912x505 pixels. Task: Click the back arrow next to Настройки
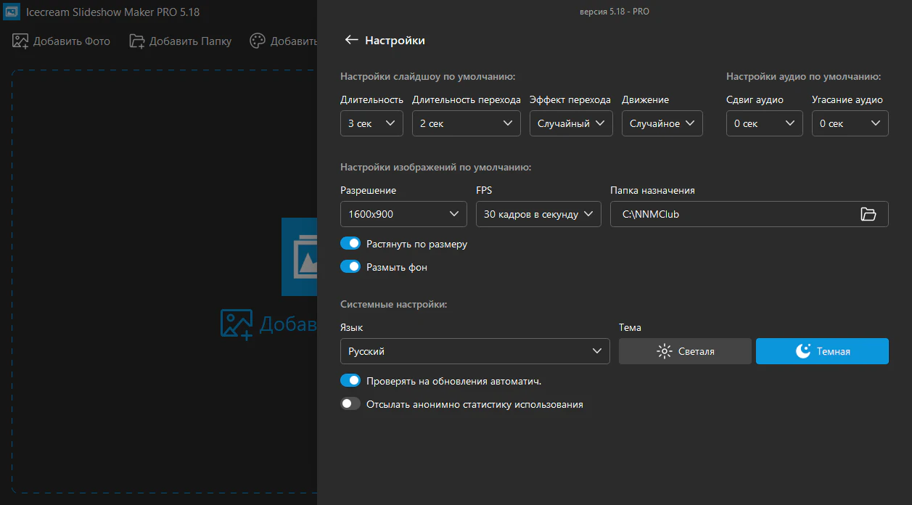[351, 40]
